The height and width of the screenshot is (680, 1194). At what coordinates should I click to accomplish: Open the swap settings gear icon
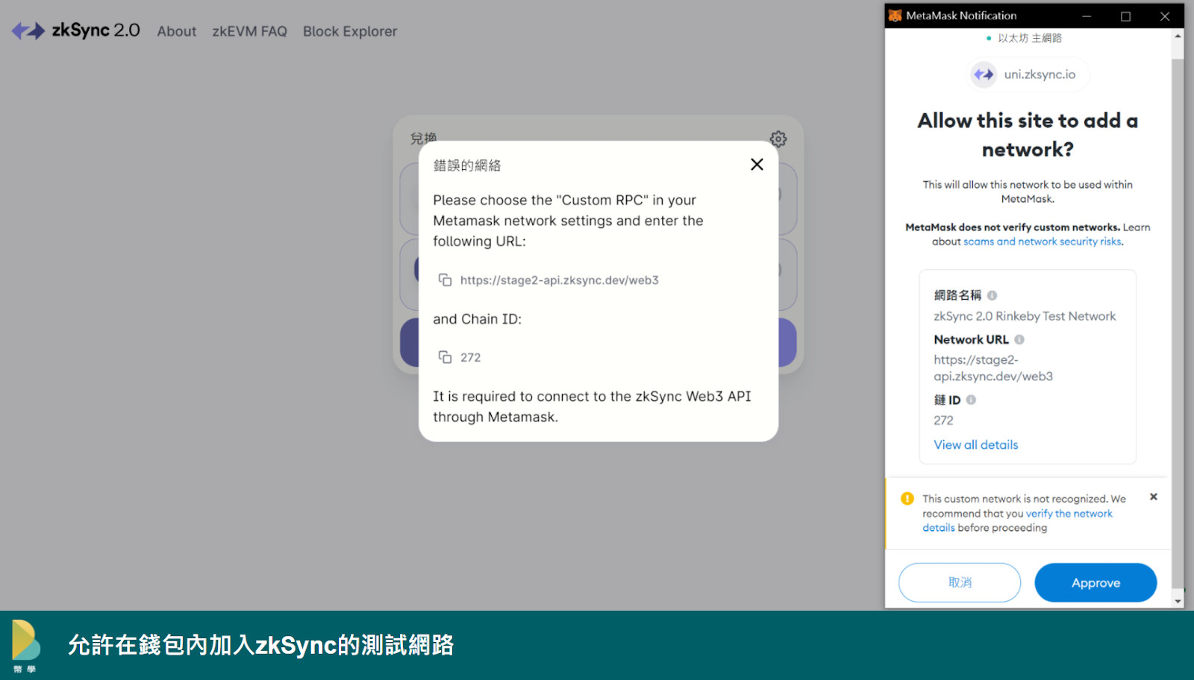pyautogui.click(x=778, y=139)
